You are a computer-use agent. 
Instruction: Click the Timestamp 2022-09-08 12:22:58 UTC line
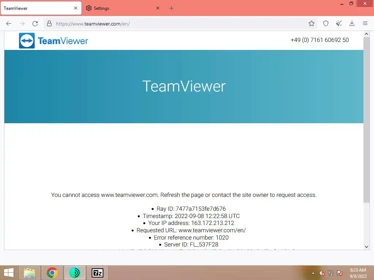tap(191, 216)
